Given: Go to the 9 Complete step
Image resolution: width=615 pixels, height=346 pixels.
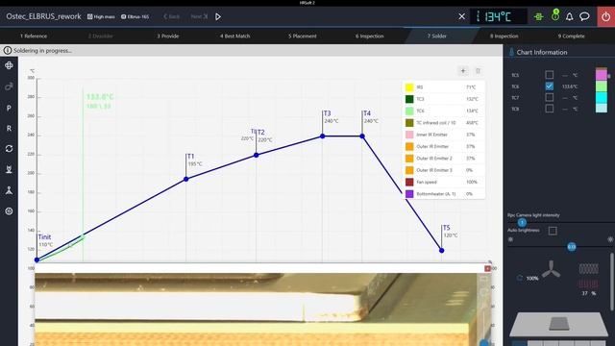Looking at the screenshot, I should (571, 36).
